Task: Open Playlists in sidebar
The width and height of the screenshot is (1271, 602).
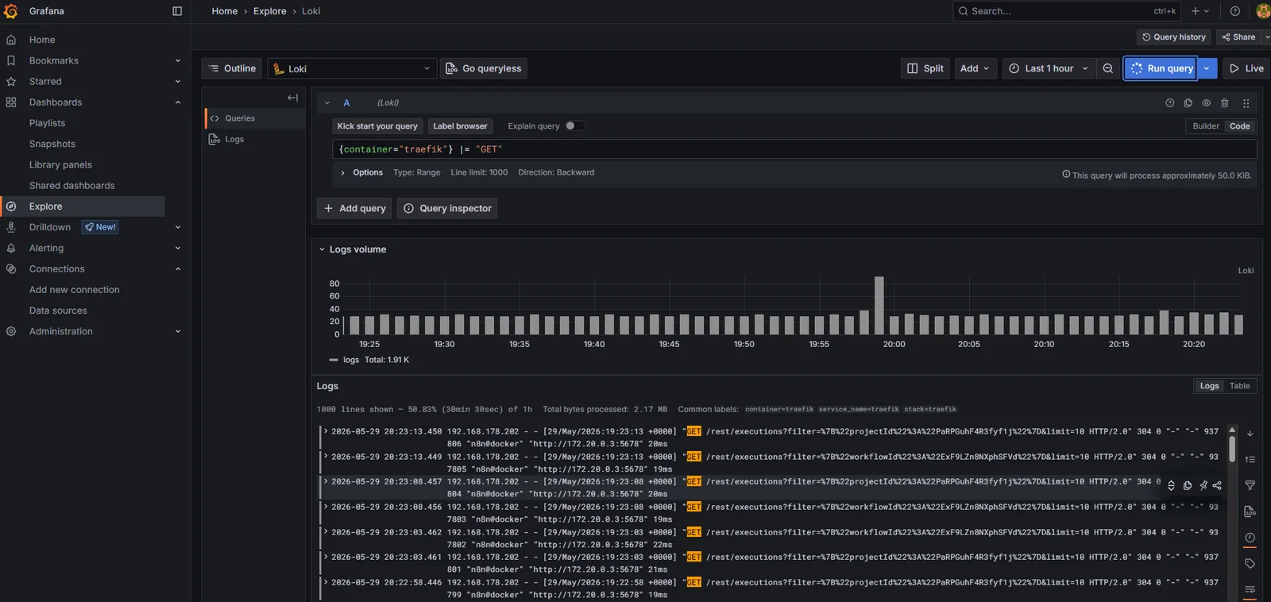Action: pyautogui.click(x=47, y=123)
